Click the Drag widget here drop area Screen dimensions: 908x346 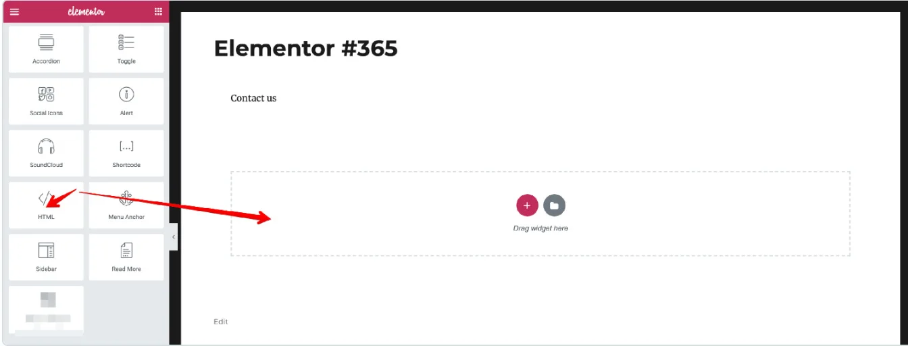coord(540,214)
